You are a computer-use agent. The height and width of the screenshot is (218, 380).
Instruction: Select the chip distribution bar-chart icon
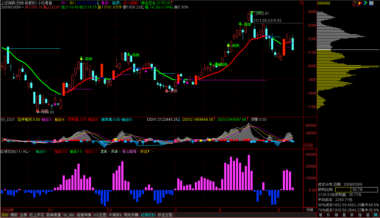356,3
